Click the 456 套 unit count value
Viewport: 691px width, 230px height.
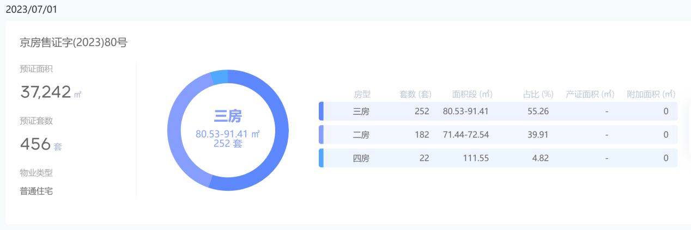pos(41,144)
